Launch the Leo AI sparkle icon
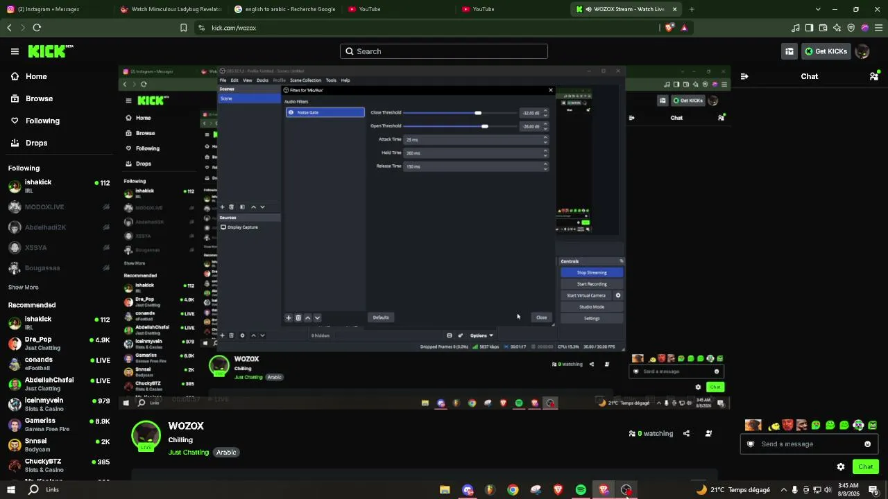 pos(837,28)
